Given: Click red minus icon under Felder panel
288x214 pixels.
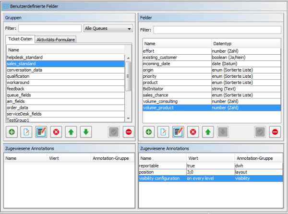Looking at the screenshot, I should coord(275,131).
